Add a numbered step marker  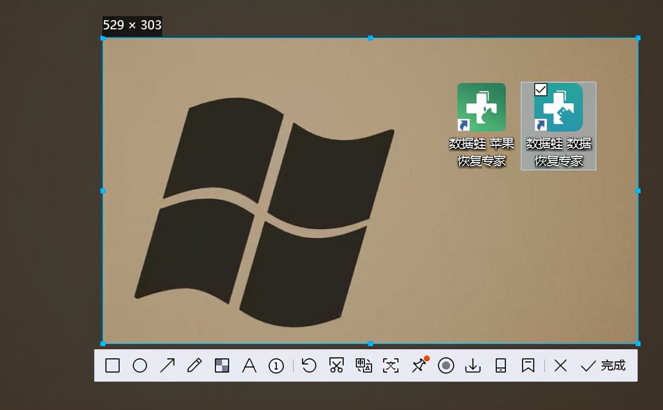[276, 366]
